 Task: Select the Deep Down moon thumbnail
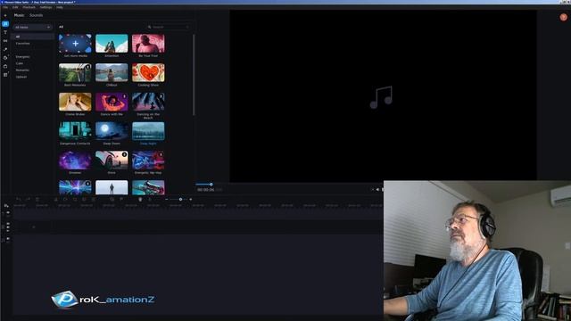click(x=112, y=131)
